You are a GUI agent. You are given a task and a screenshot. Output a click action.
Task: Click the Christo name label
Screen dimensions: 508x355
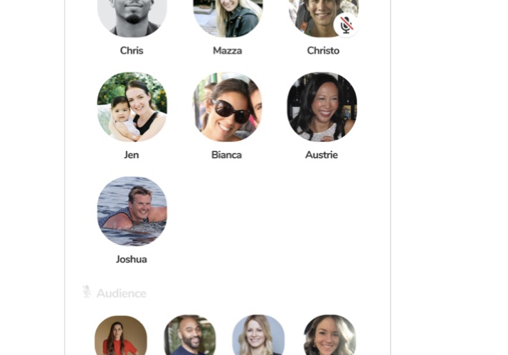[323, 50]
